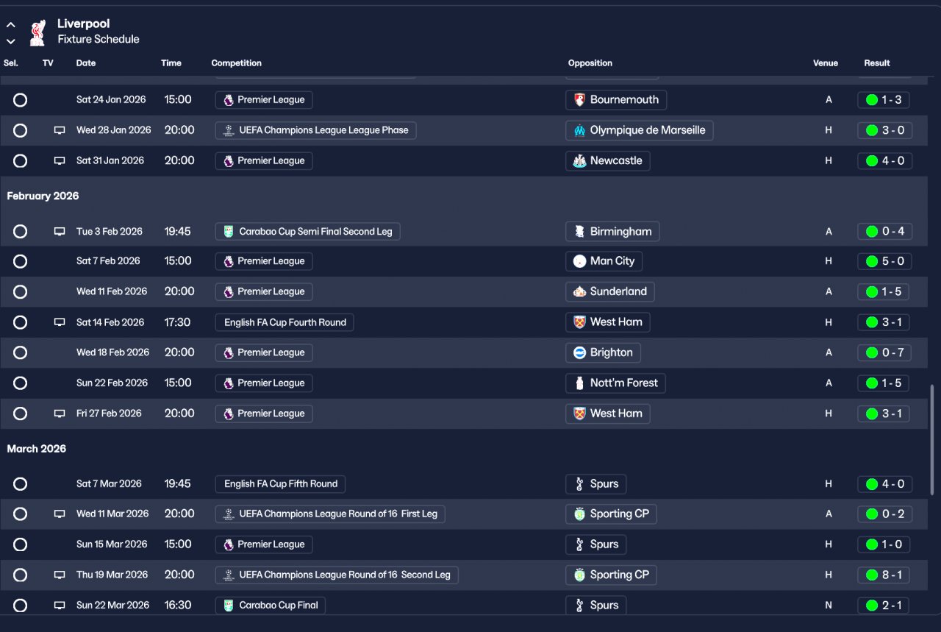View the 5 - 0 result against Man City
This screenshot has width=941, height=632.
pos(885,261)
